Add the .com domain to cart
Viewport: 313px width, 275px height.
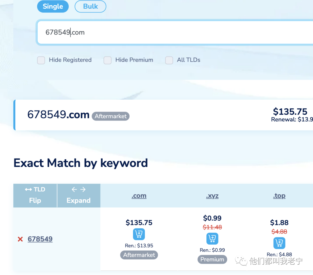point(139,234)
